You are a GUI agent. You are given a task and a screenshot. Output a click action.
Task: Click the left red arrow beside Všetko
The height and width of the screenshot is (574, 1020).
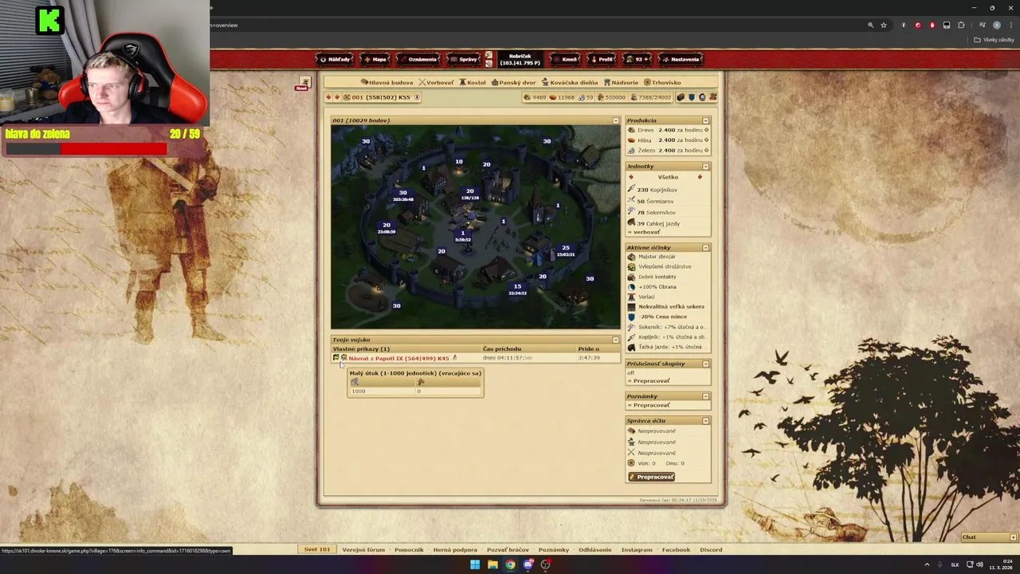pos(632,177)
